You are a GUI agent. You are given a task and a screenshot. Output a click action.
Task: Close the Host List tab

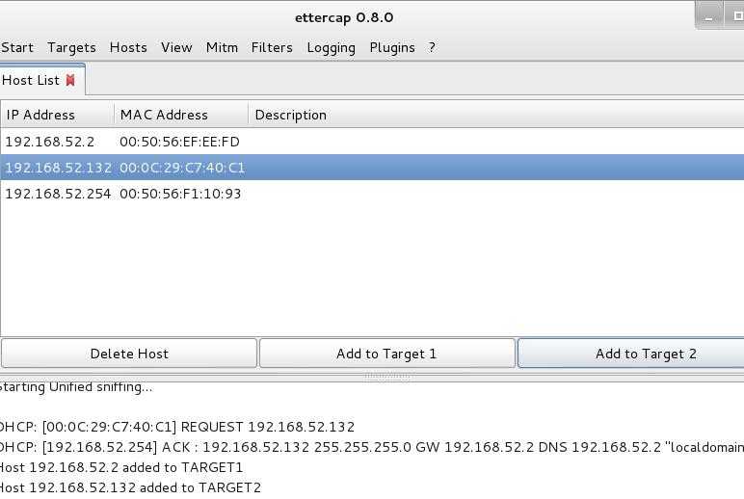(70, 80)
